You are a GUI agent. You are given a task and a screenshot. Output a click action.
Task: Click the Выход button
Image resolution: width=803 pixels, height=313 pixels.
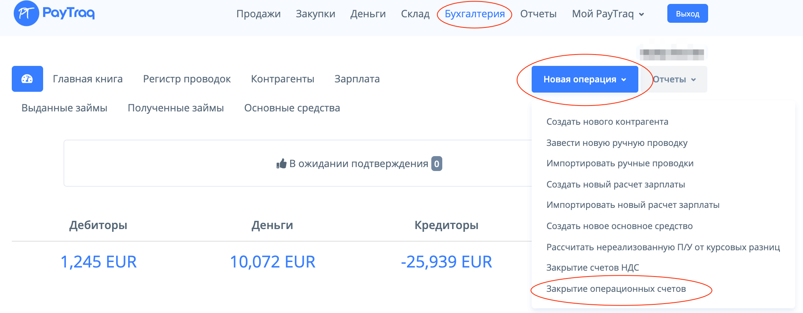coord(687,14)
